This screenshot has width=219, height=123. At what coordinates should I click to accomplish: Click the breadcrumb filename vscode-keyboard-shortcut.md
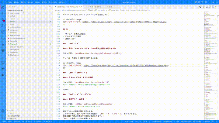pyautogui.click(x=75, y=10)
